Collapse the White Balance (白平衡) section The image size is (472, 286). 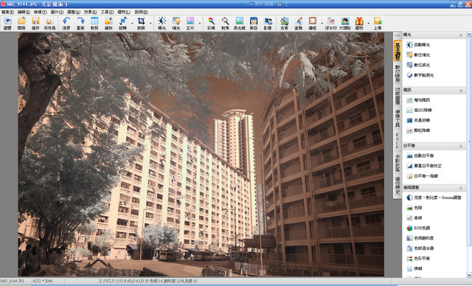[x=461, y=146]
